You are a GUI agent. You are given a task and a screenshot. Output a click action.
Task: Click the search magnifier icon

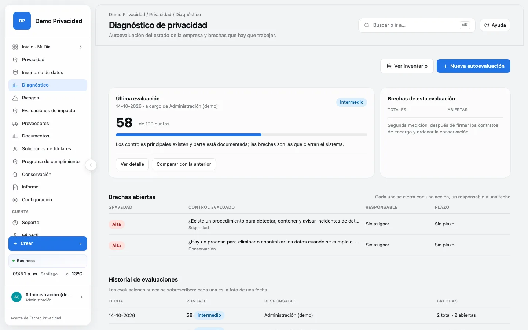pyautogui.click(x=367, y=25)
